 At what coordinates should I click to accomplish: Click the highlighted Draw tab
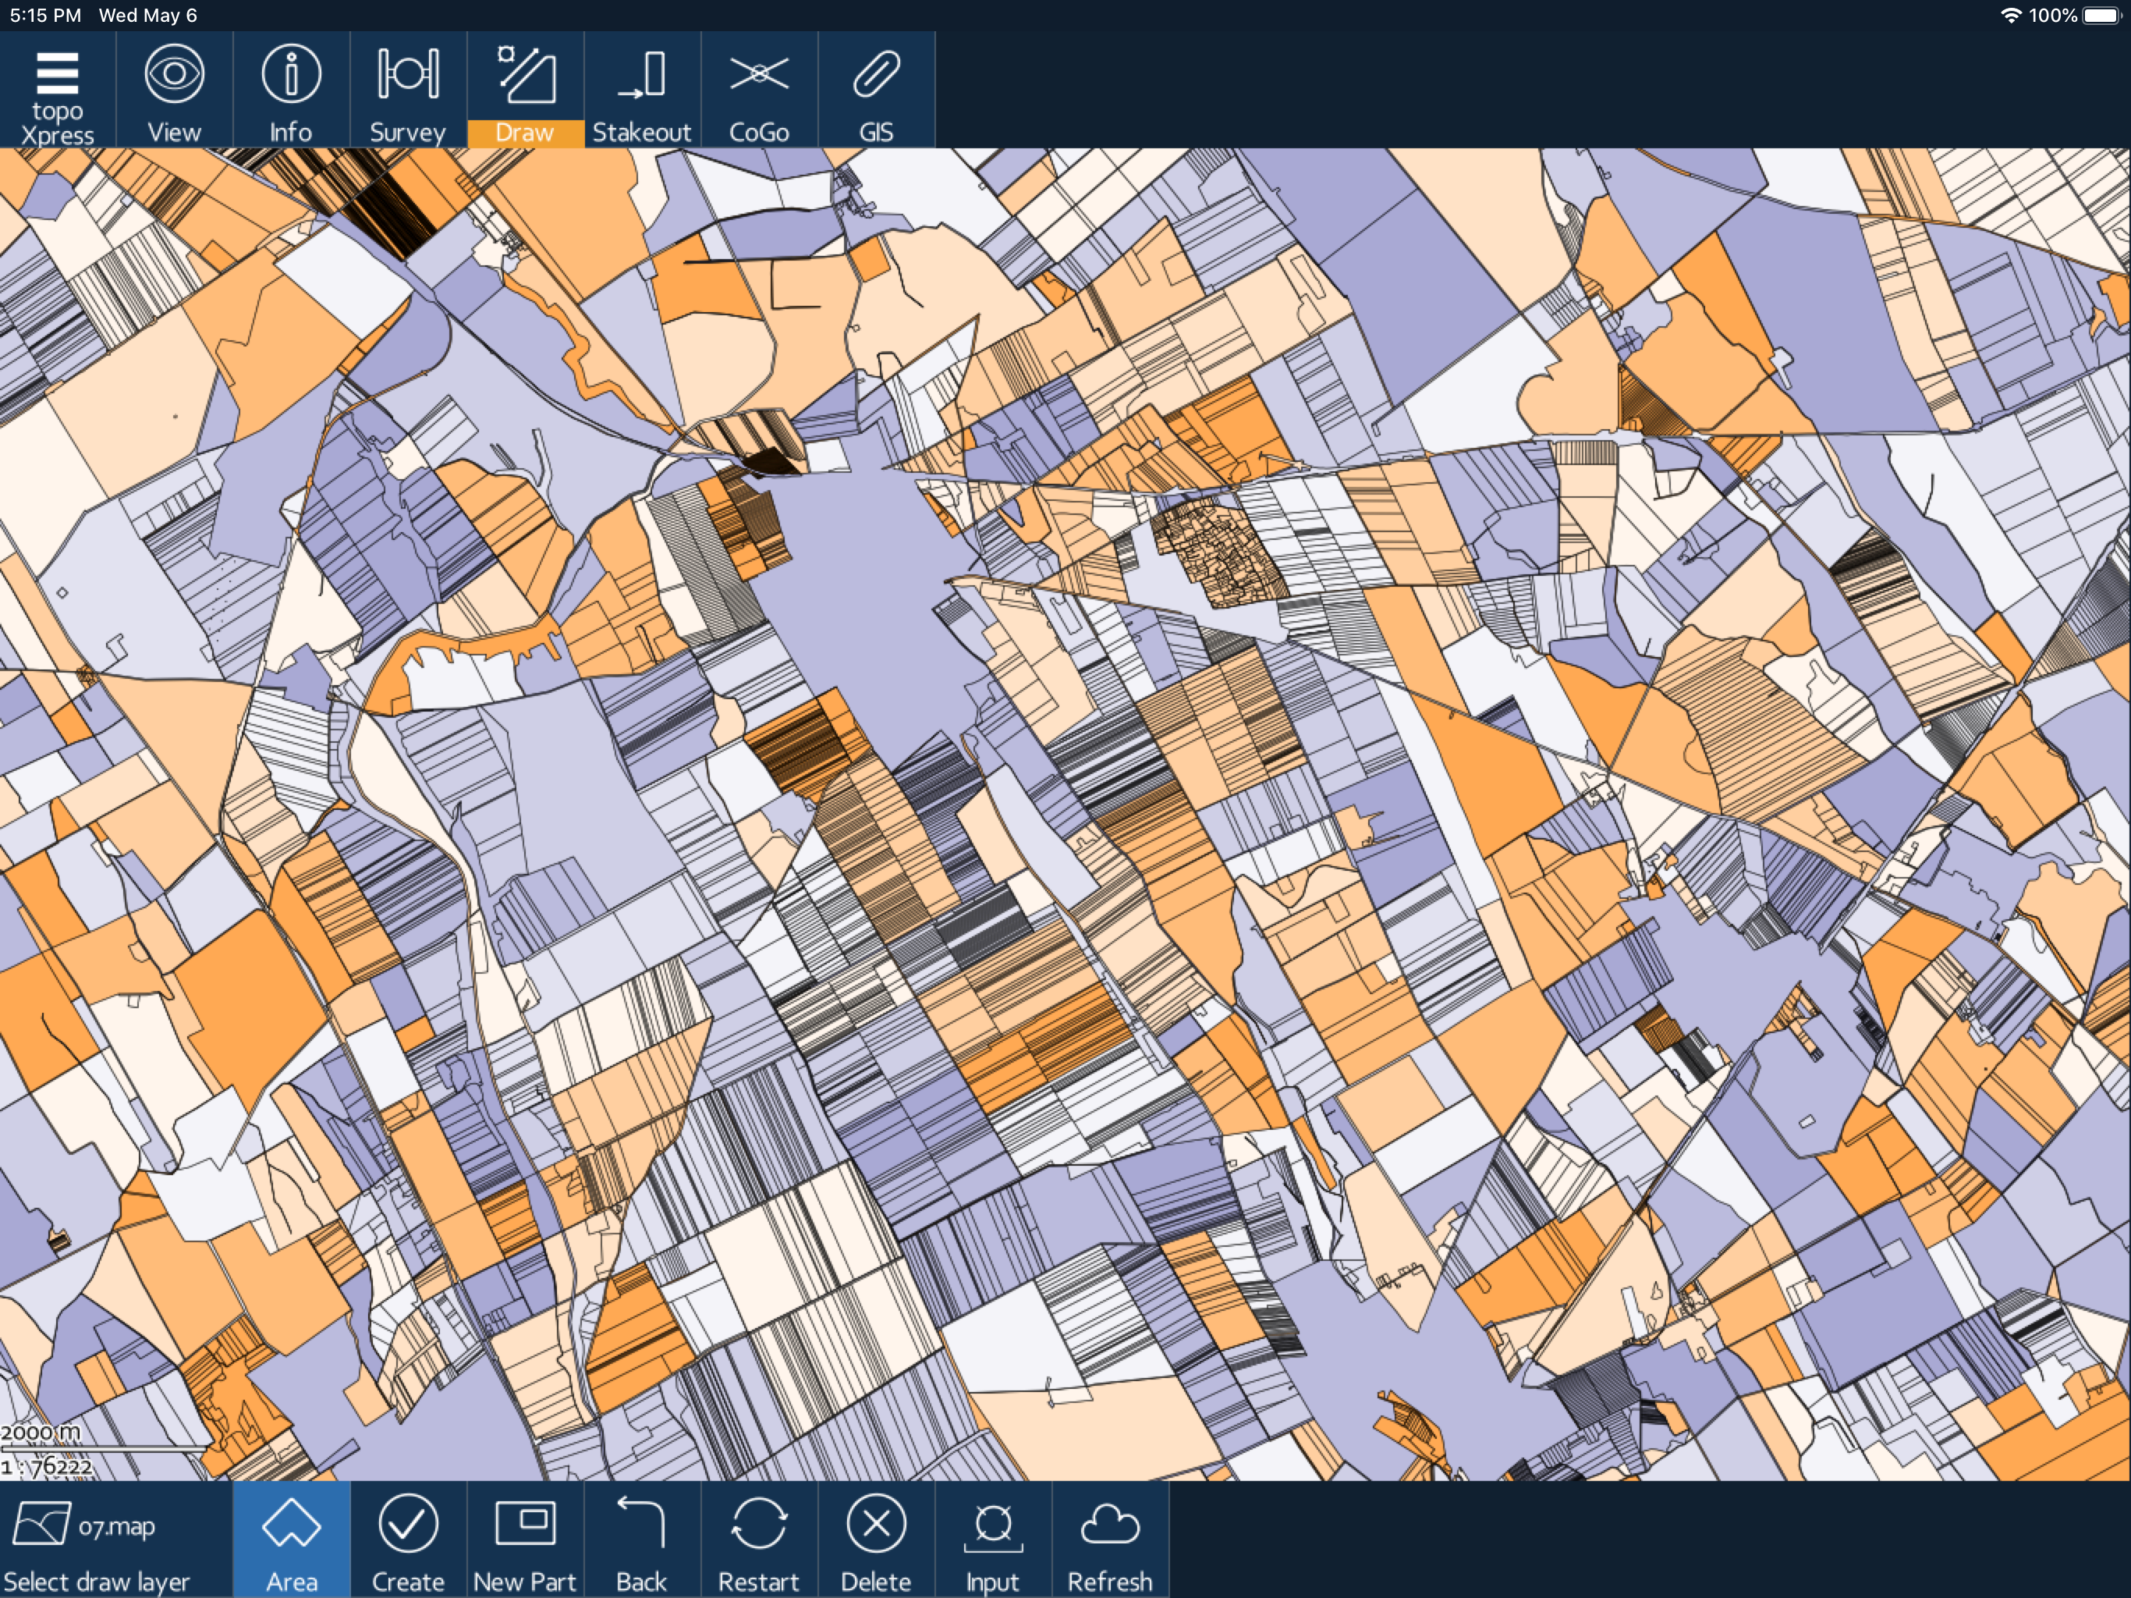pyautogui.click(x=525, y=91)
